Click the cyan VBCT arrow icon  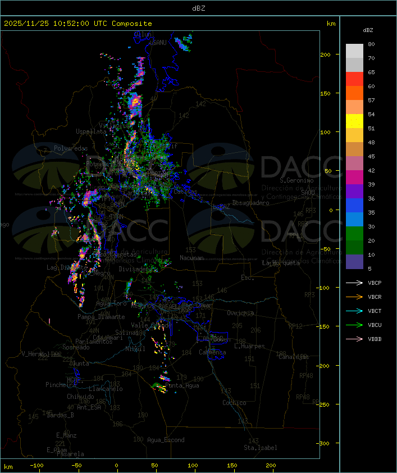click(x=354, y=311)
